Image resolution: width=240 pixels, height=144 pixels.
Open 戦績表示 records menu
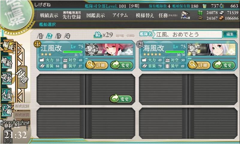click(49, 15)
